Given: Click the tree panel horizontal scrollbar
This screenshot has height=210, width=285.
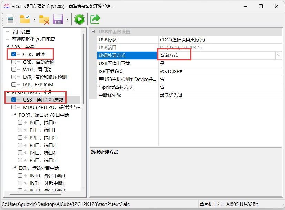Looking at the screenshot, I should click(35, 194).
